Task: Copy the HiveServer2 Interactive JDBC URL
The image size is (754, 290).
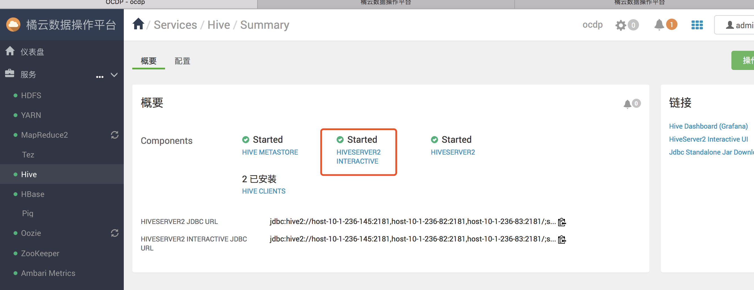Action: [x=562, y=240]
